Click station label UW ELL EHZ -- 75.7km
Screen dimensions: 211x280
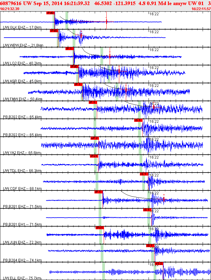22,278
